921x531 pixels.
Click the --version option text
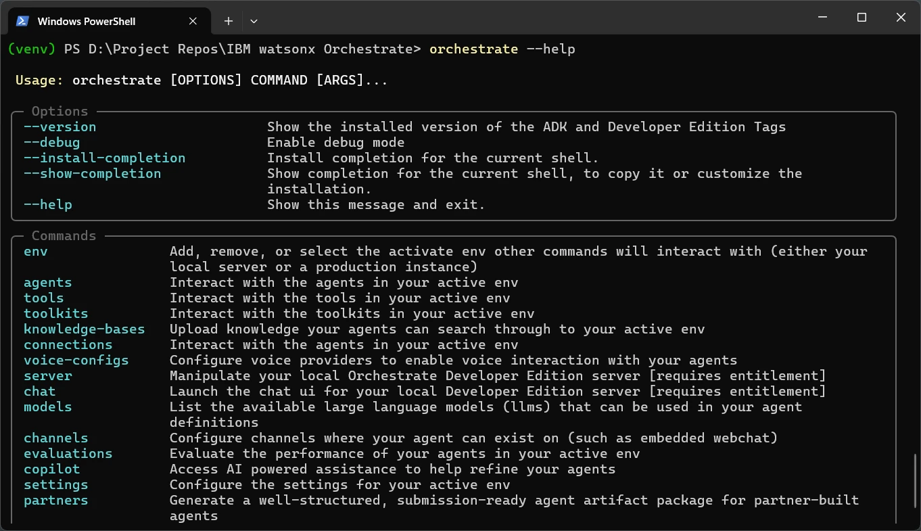[60, 126]
